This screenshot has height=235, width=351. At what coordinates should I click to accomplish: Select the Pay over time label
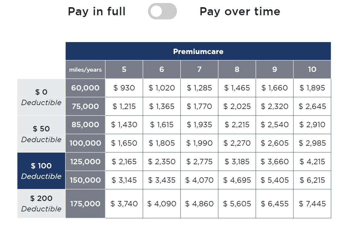coord(240,12)
